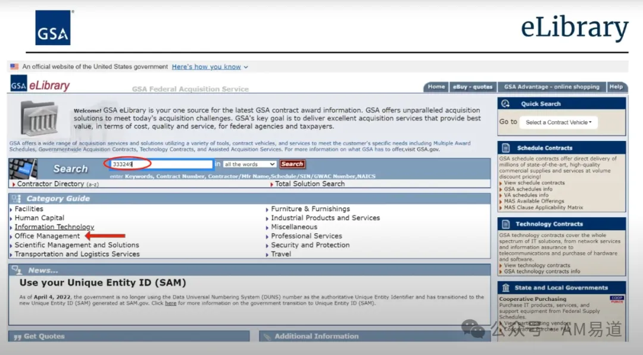This screenshot has height=355, width=643.
Task: Select the Human Capital category
Action: tap(39, 218)
